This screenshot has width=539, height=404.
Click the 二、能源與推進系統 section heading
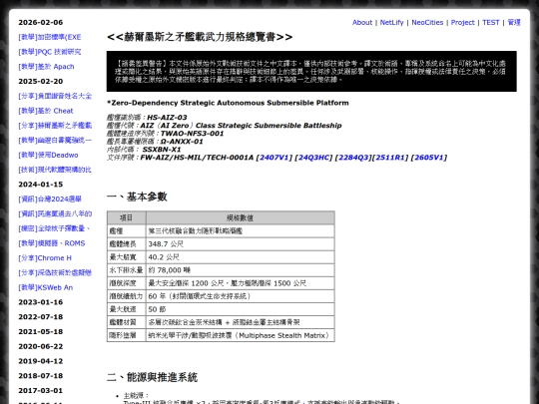[x=152, y=377]
